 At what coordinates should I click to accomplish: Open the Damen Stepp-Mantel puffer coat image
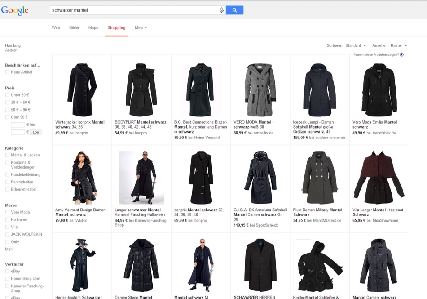(x=141, y=265)
